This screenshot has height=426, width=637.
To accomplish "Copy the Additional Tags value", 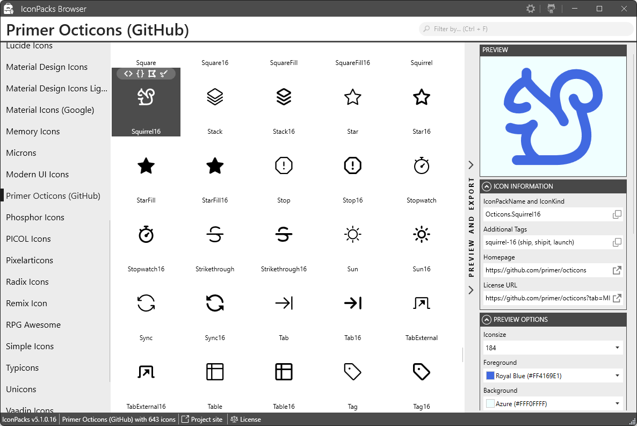I will point(617,242).
